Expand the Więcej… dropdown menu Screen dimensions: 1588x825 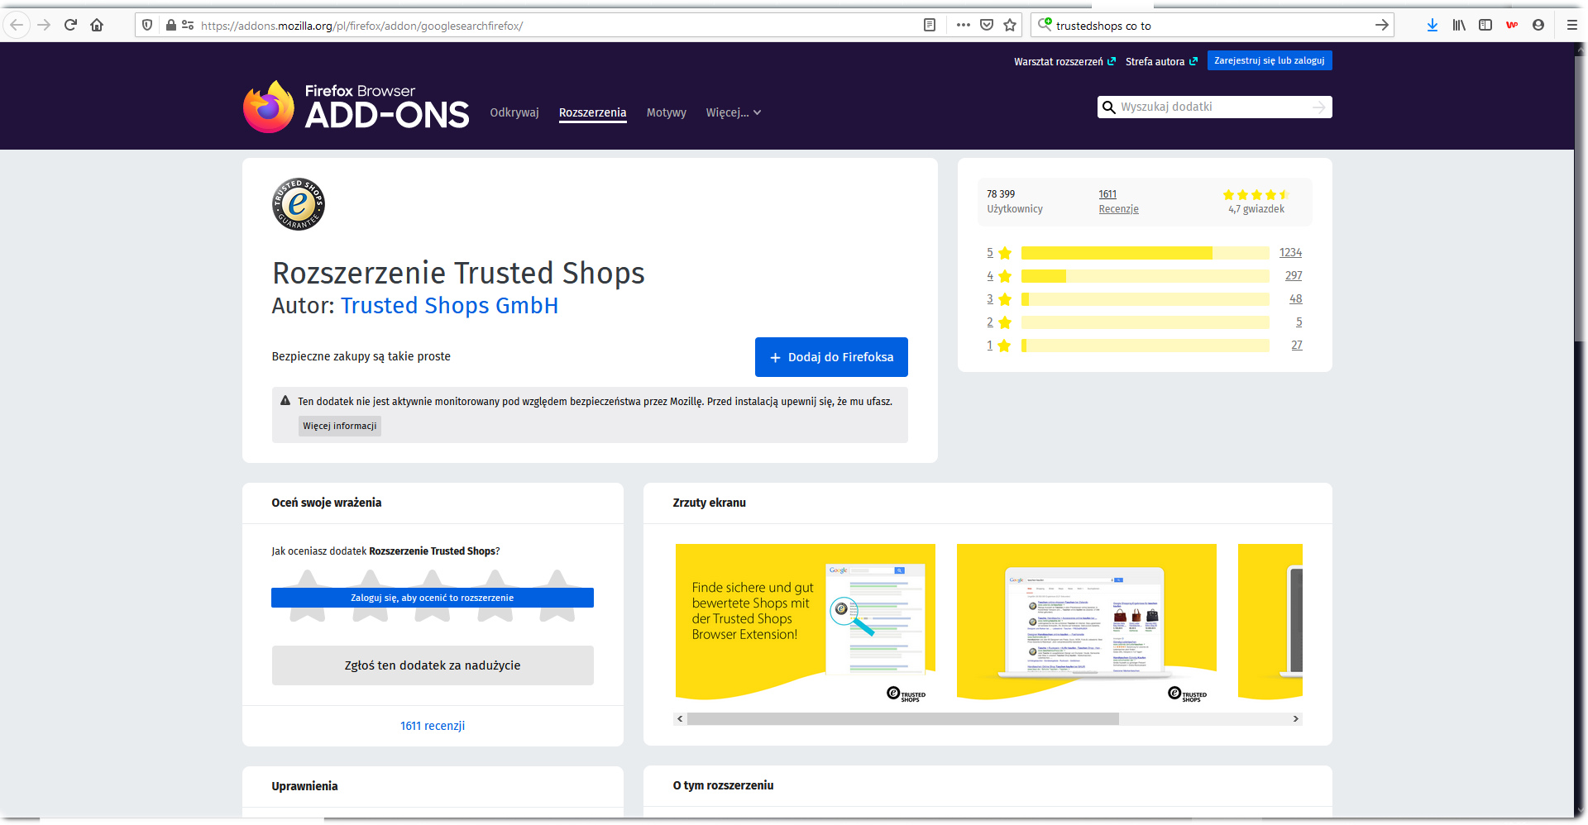tap(733, 112)
